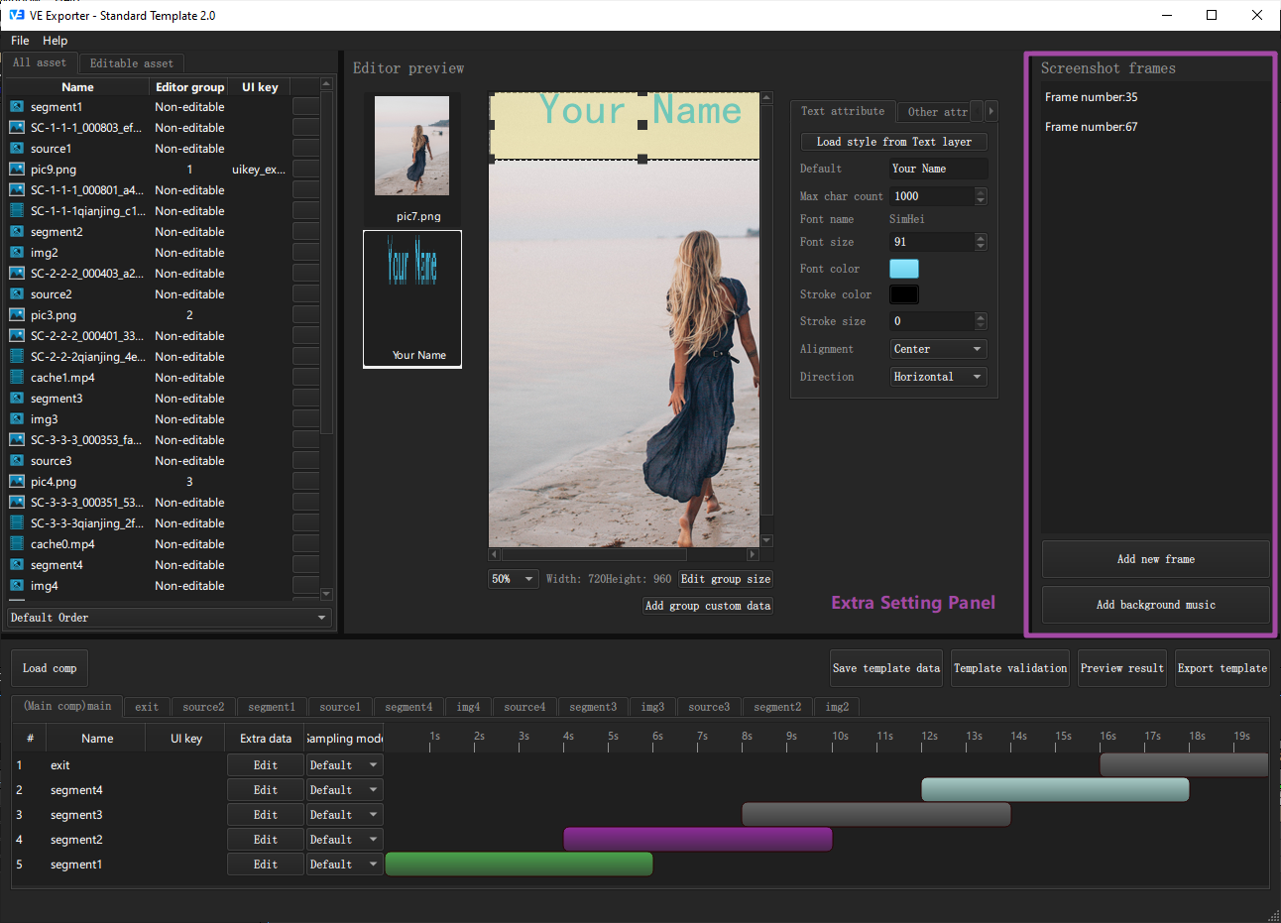This screenshot has height=923, width=1281.
Task: Open Sampling mode dropdown for segment2 row
Action: [x=344, y=840]
